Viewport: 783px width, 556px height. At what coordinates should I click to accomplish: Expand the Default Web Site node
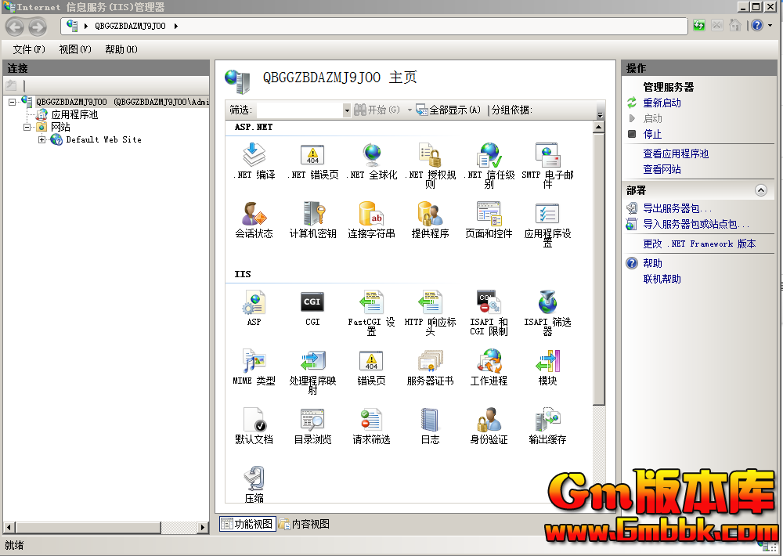point(41,140)
